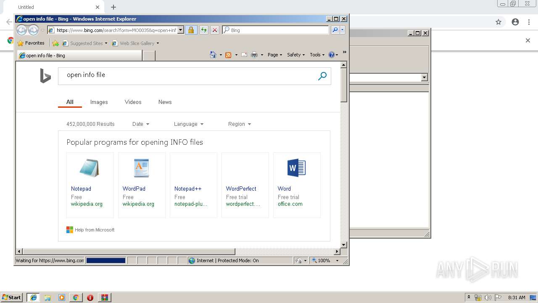Click the IE search magnifier button

[x=335, y=30]
